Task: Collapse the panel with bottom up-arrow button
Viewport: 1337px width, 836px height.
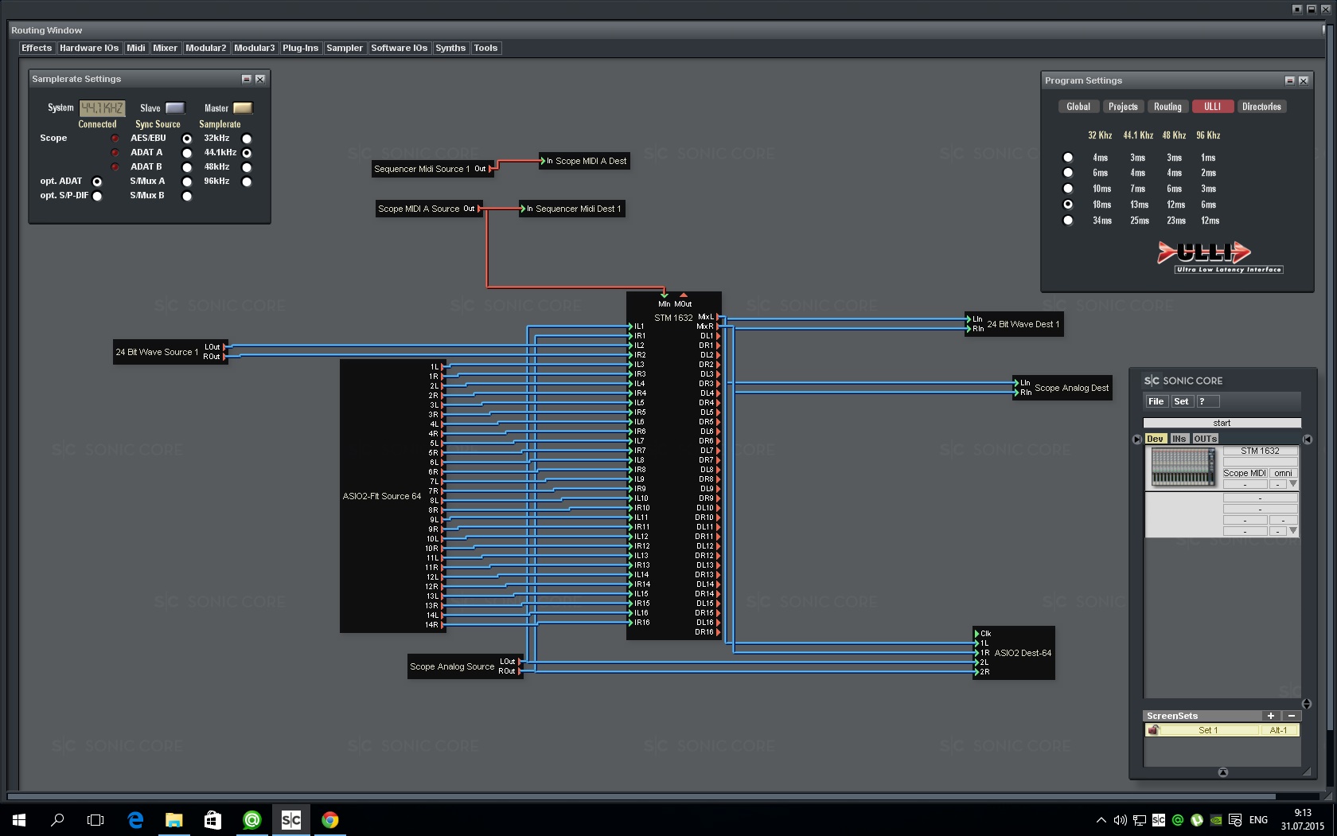Action: (x=1222, y=772)
